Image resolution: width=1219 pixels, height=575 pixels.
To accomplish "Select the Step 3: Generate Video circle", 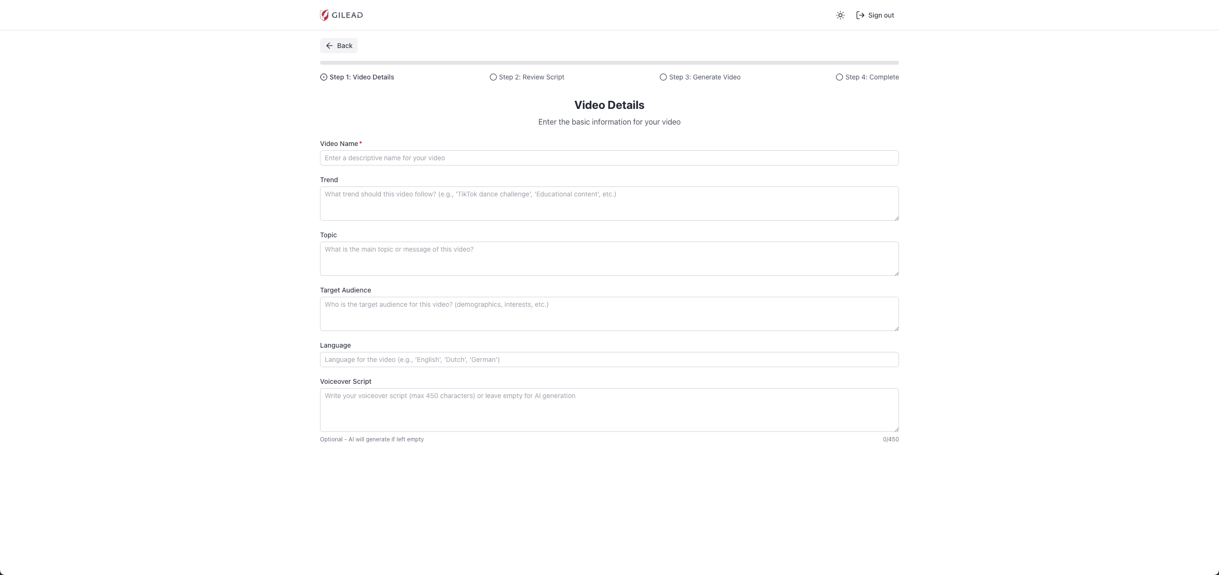I will [x=662, y=77].
